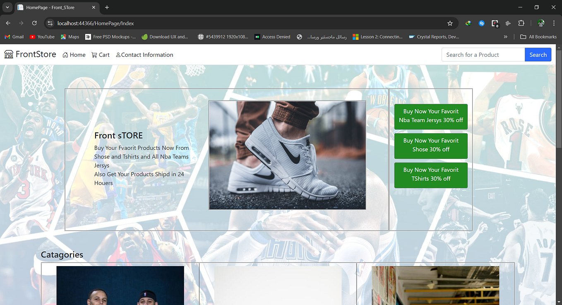562x305 pixels.
Task: Click the house icon beside Home
Action: (x=65, y=55)
